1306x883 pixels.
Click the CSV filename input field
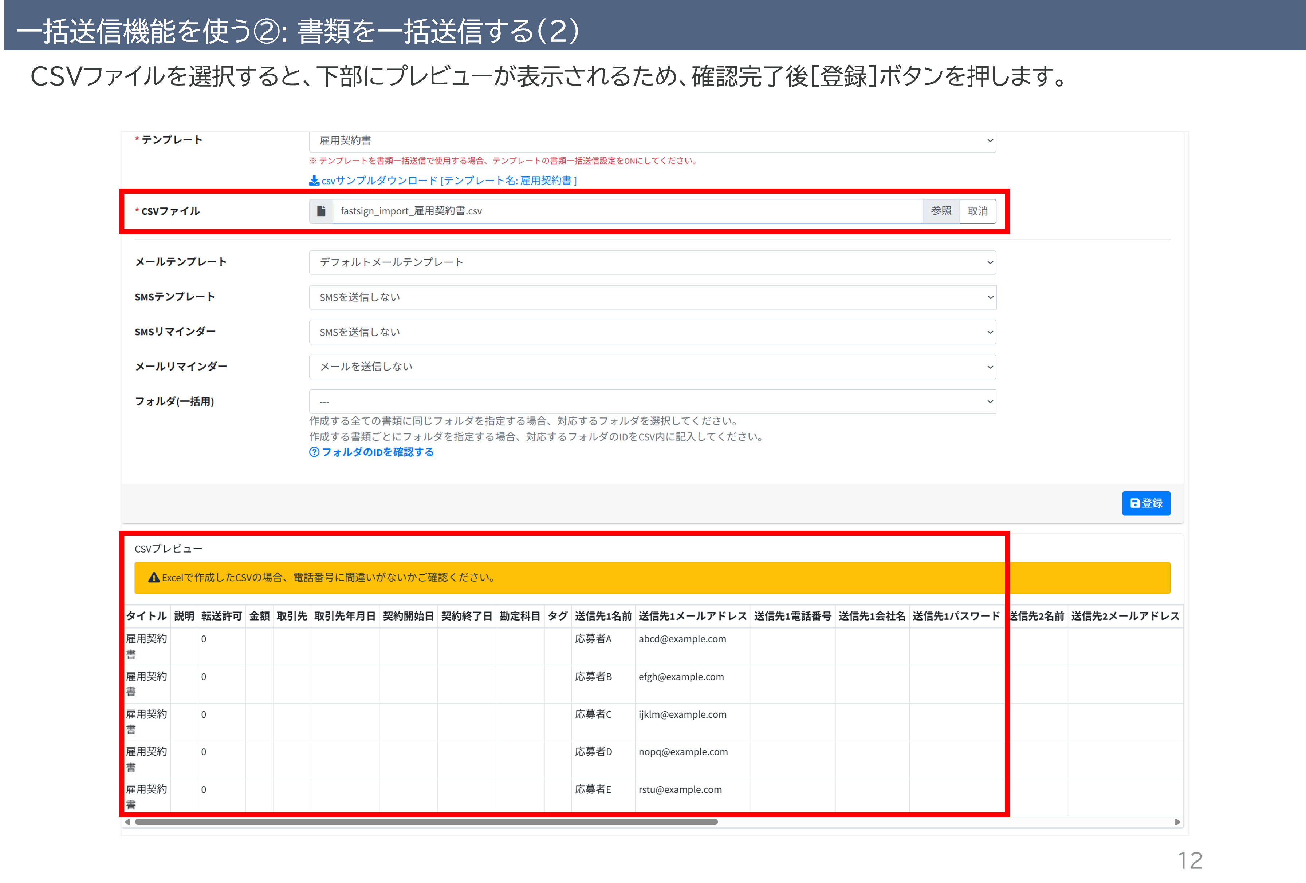(x=626, y=211)
